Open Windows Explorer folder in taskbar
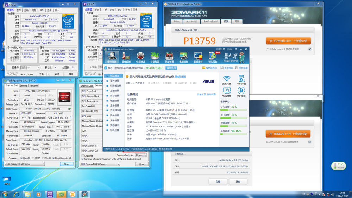The height and width of the screenshot is (198, 352). pyautogui.click(x=27, y=194)
